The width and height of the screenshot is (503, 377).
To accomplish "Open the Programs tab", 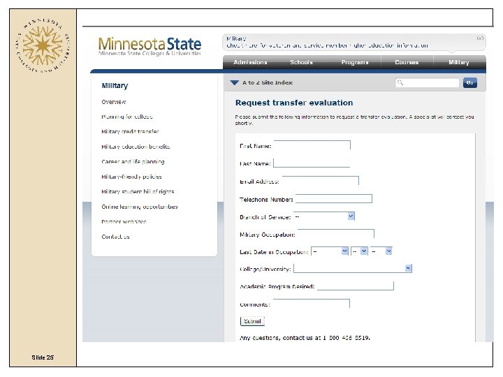I will coord(355,62).
